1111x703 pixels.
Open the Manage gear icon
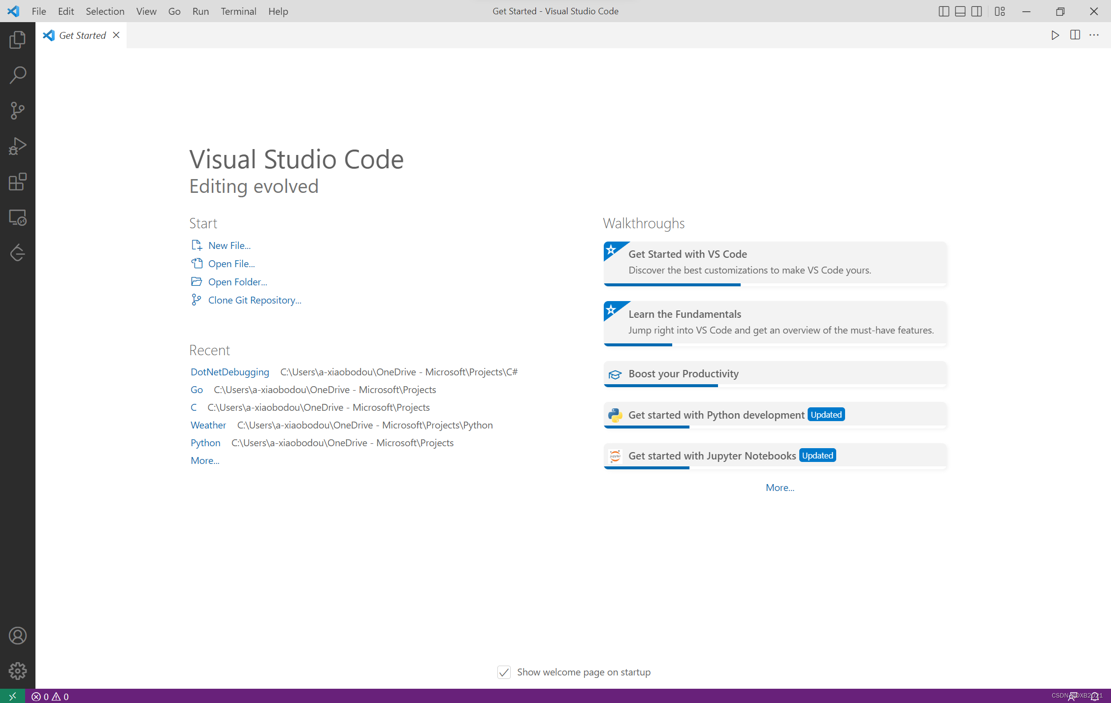pos(17,671)
